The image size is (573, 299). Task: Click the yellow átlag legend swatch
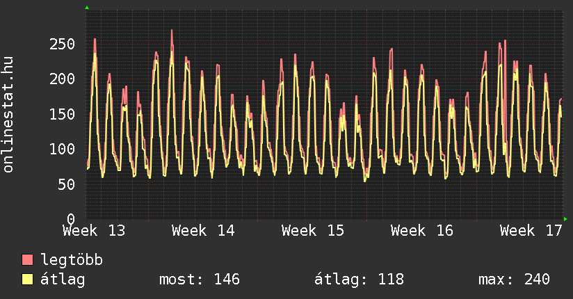tap(28, 280)
